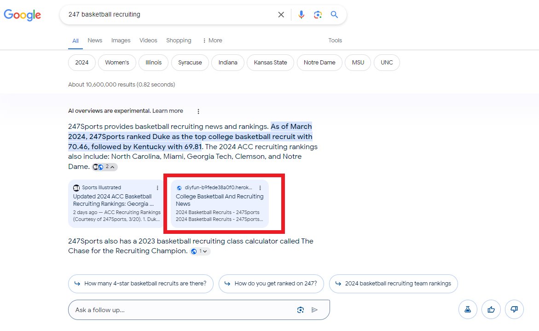The height and width of the screenshot is (331, 539).
Task: Select the Indiana filter chip
Action: click(228, 63)
